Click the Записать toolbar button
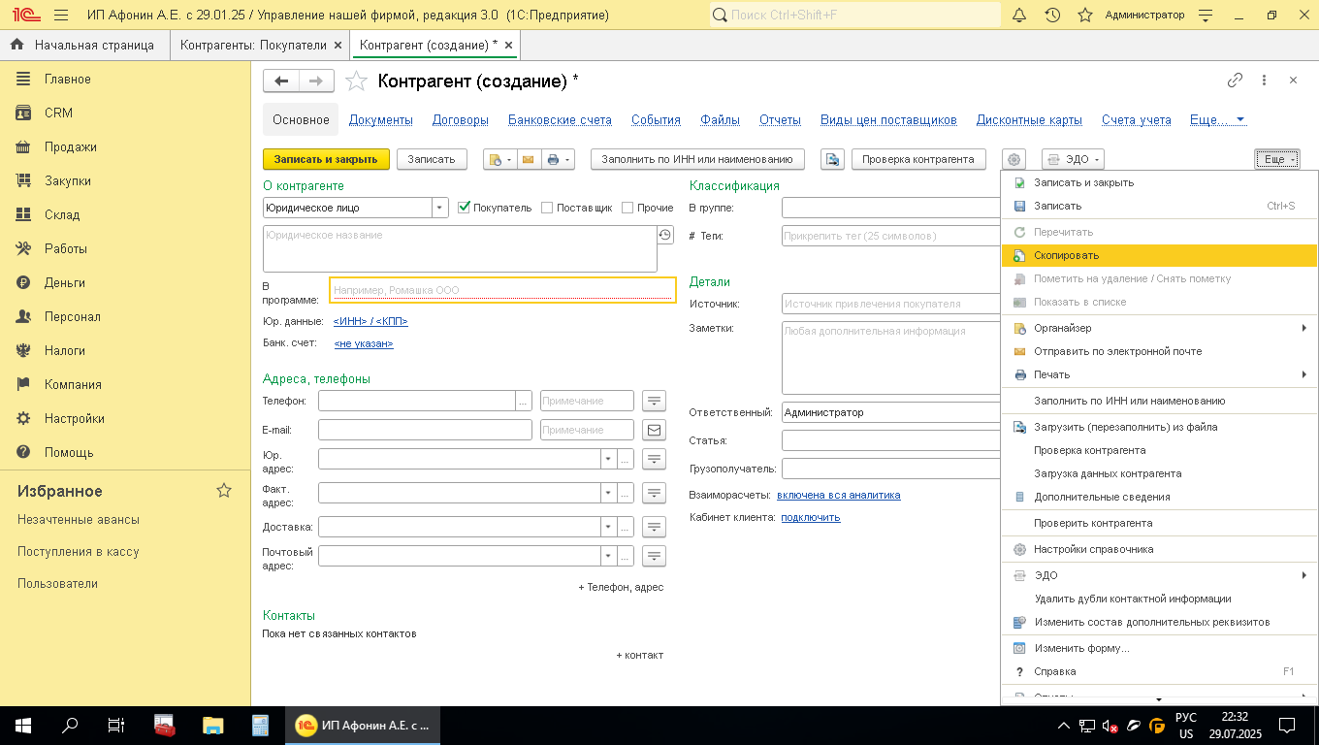This screenshot has width=1319, height=745. (x=432, y=159)
